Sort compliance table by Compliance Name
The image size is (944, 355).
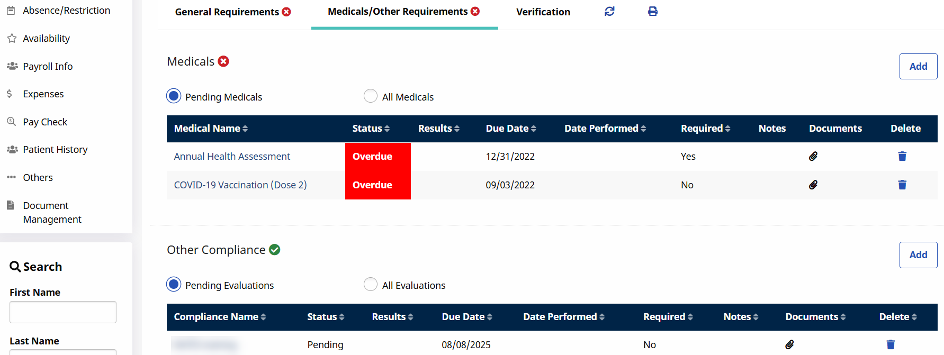(x=220, y=317)
